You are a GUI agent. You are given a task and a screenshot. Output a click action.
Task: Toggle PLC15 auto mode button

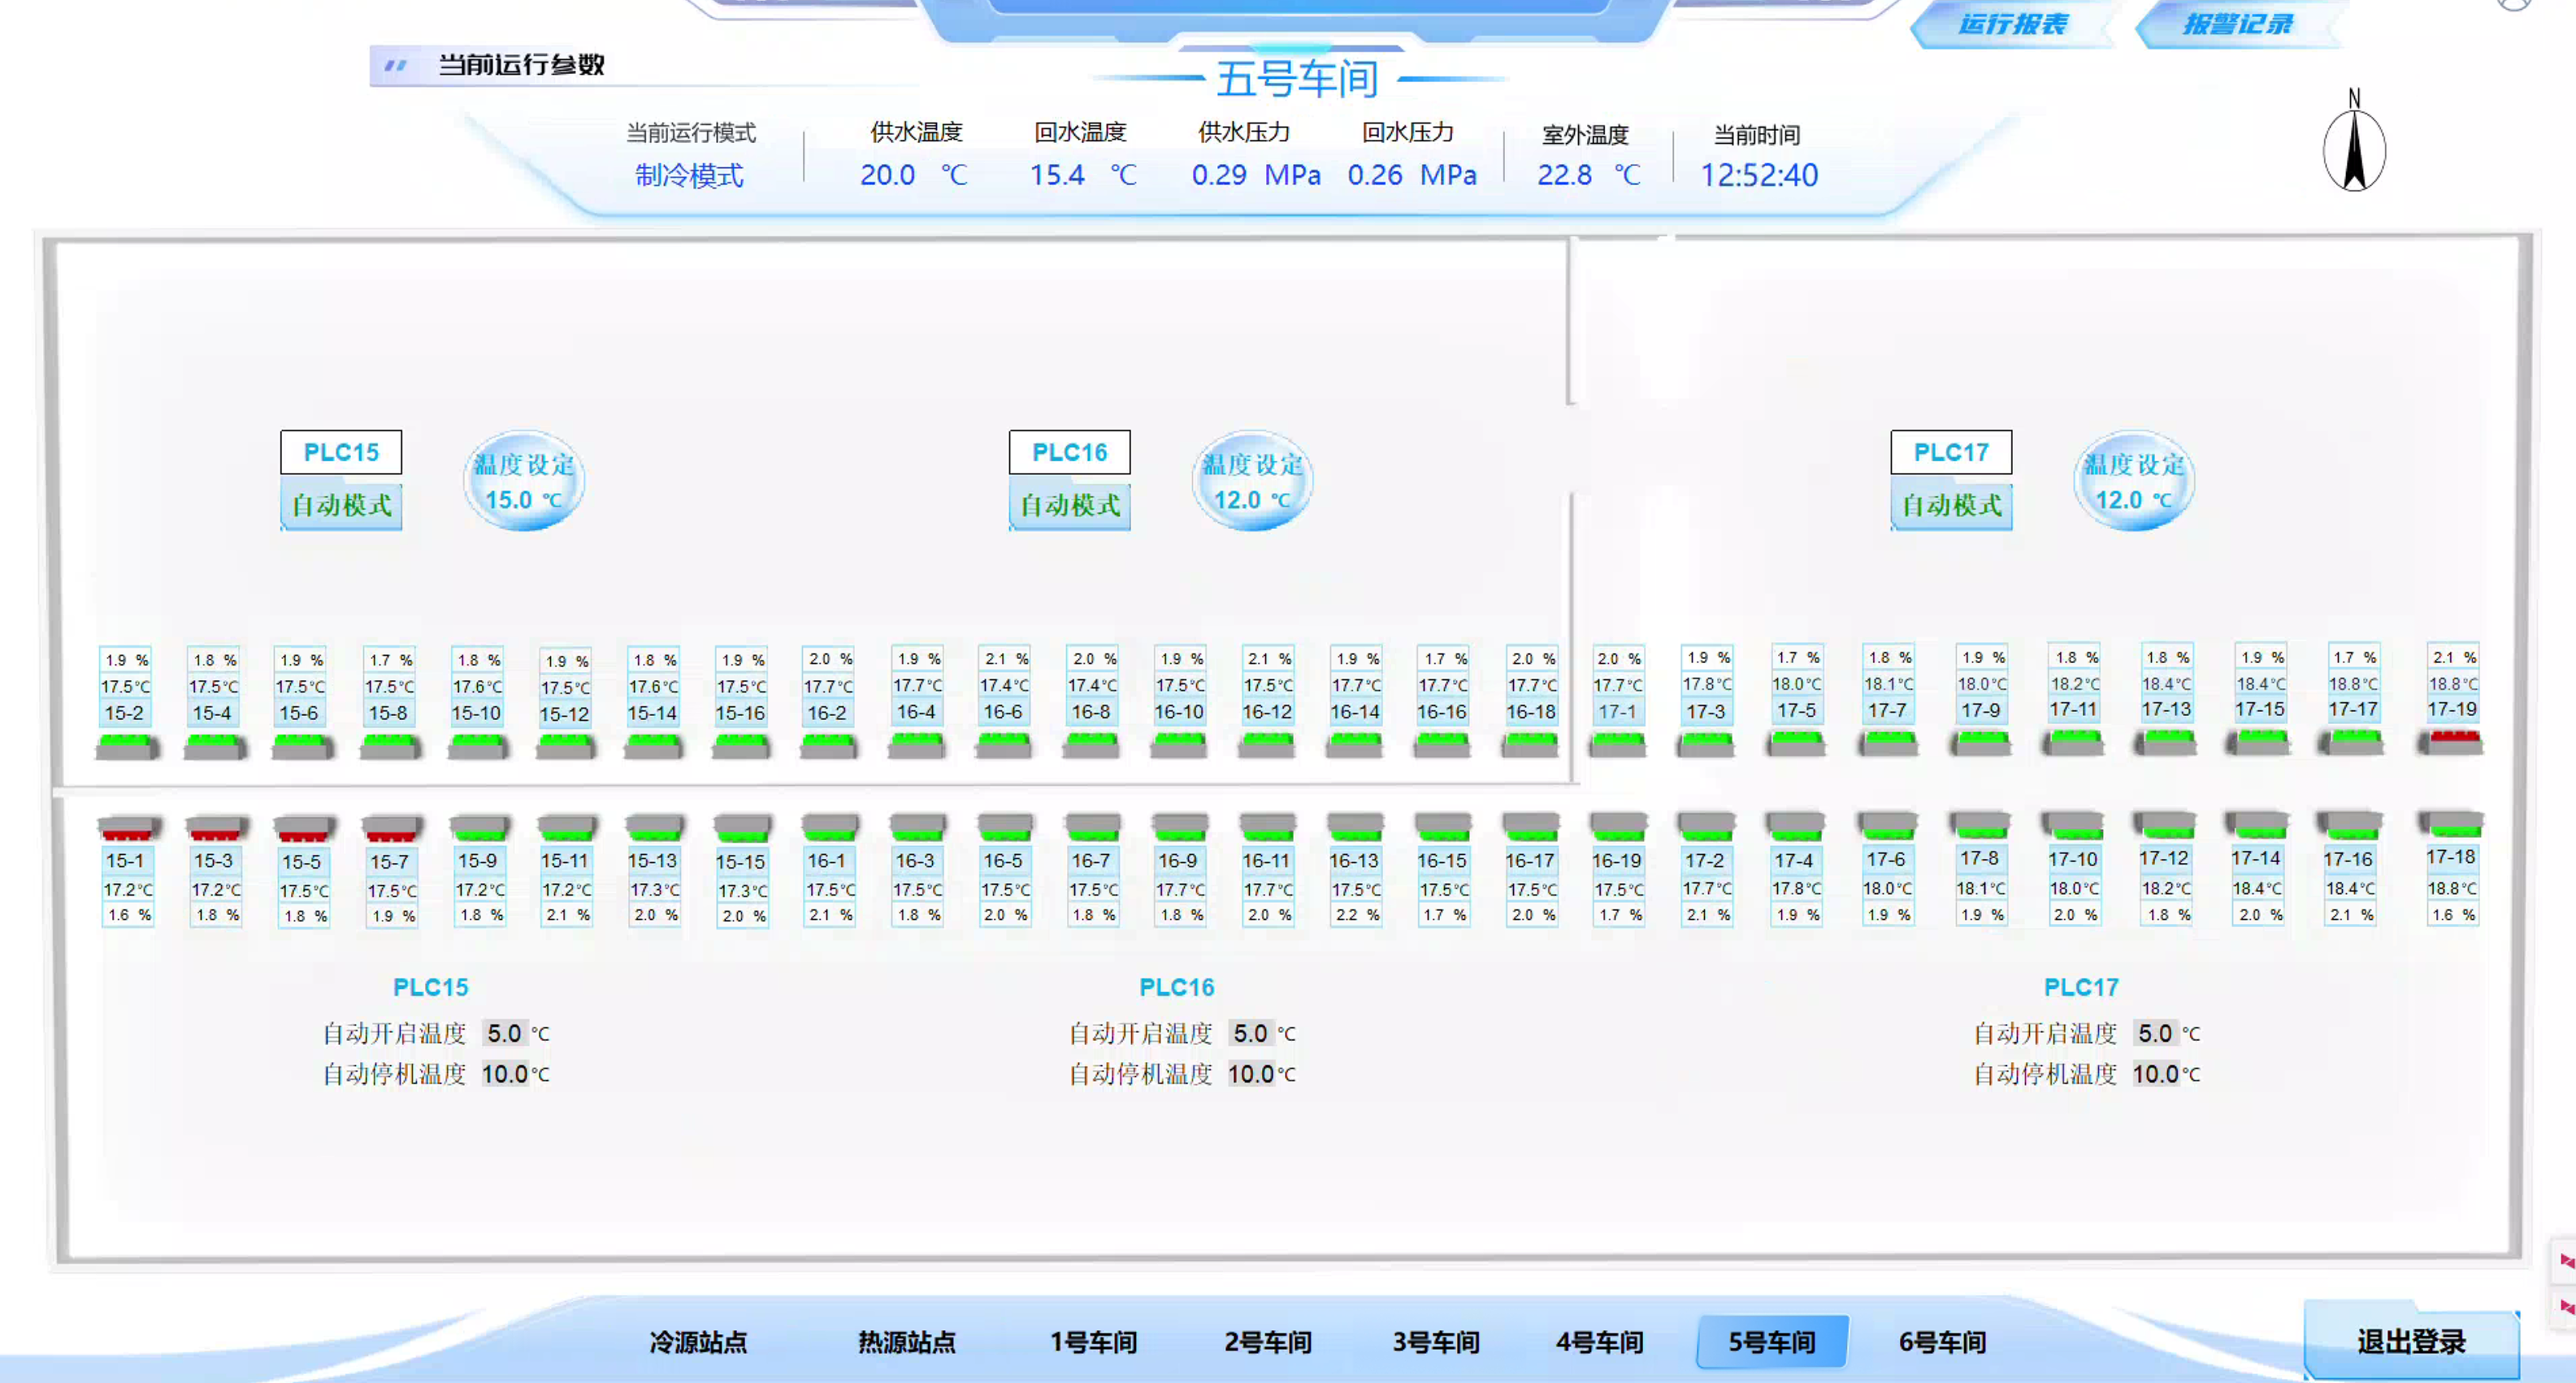pyautogui.click(x=341, y=505)
